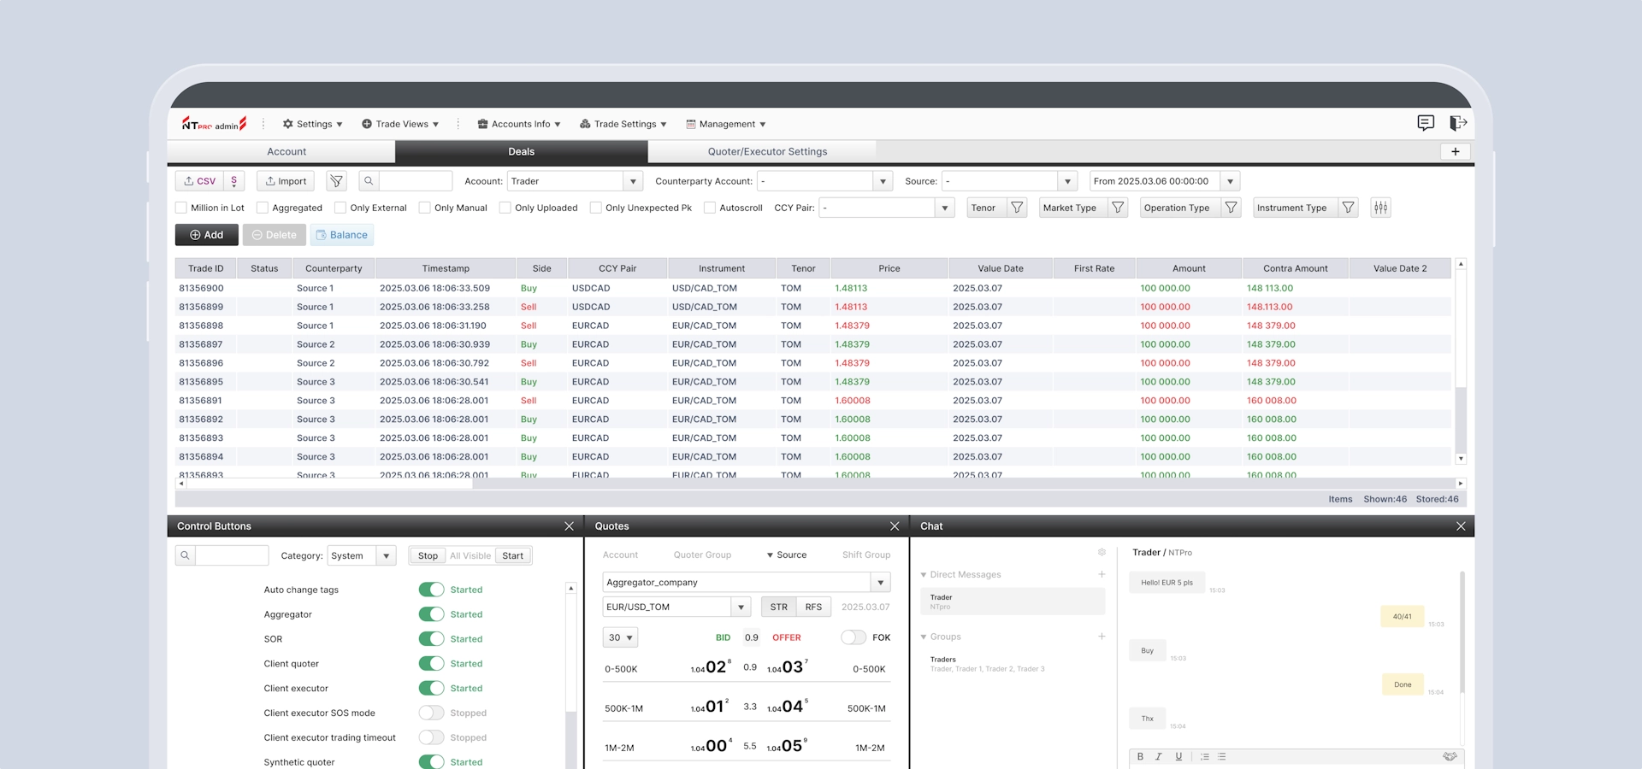Click the search field in Control Buttons

tap(232, 555)
